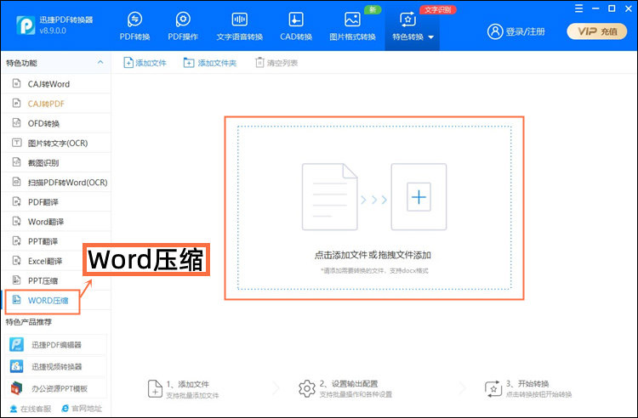
Task: Open the PDF操作 gear icon
Action: click(183, 19)
